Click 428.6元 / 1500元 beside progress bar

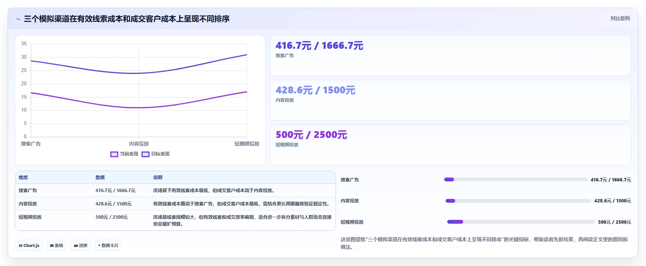click(x=612, y=201)
